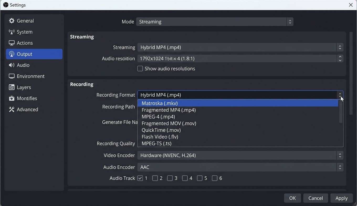This screenshot has height=206, width=357.
Task: Click the Apply button
Action: [x=341, y=198]
